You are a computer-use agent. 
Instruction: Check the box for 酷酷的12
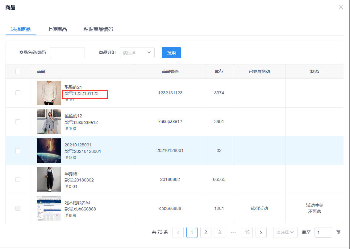(18, 122)
